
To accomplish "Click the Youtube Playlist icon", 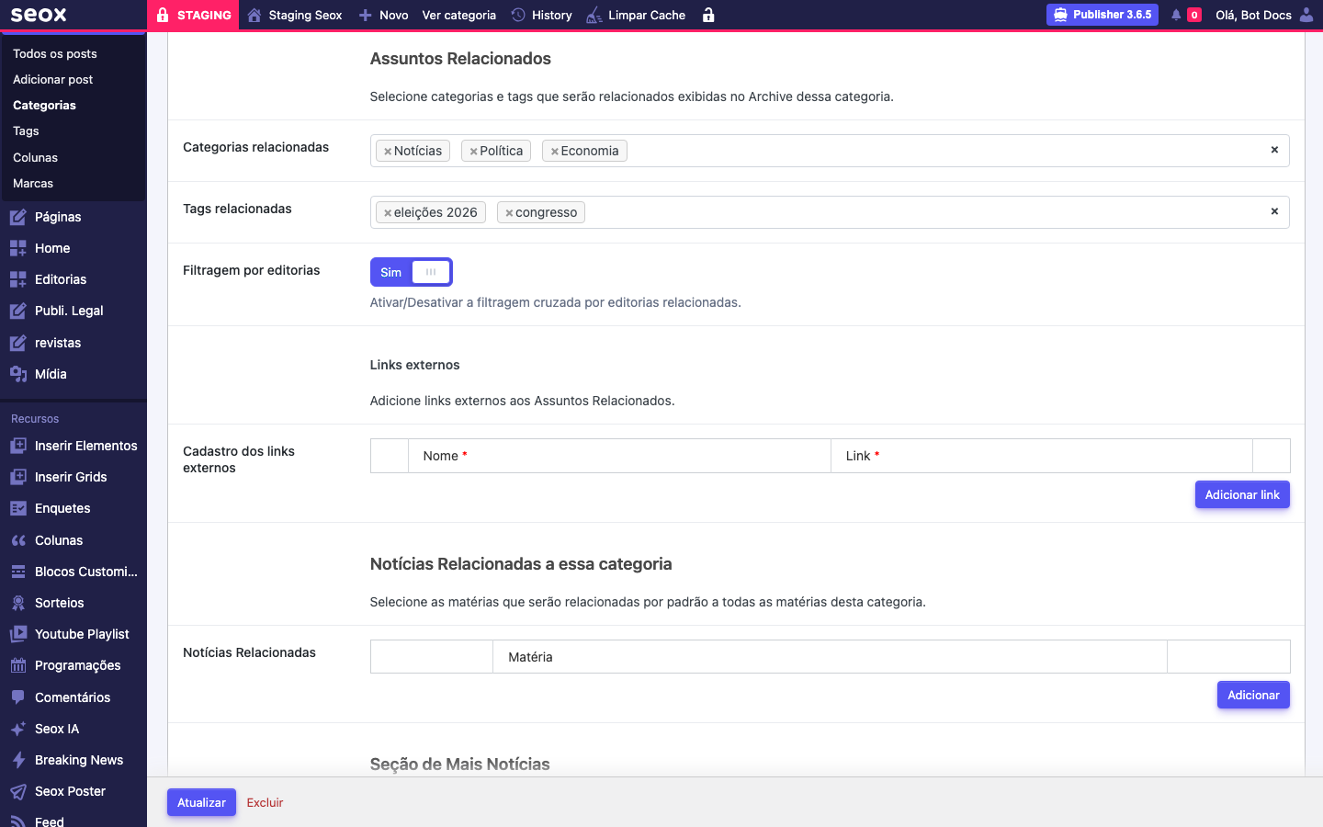I will 17,634.
